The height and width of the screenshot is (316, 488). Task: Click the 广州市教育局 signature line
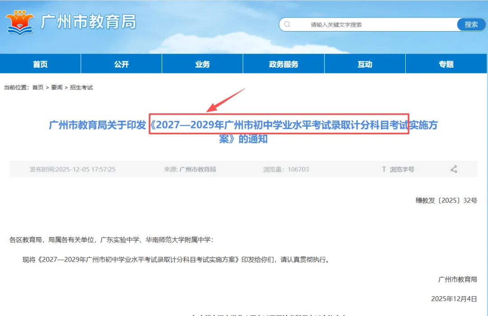coord(457,279)
